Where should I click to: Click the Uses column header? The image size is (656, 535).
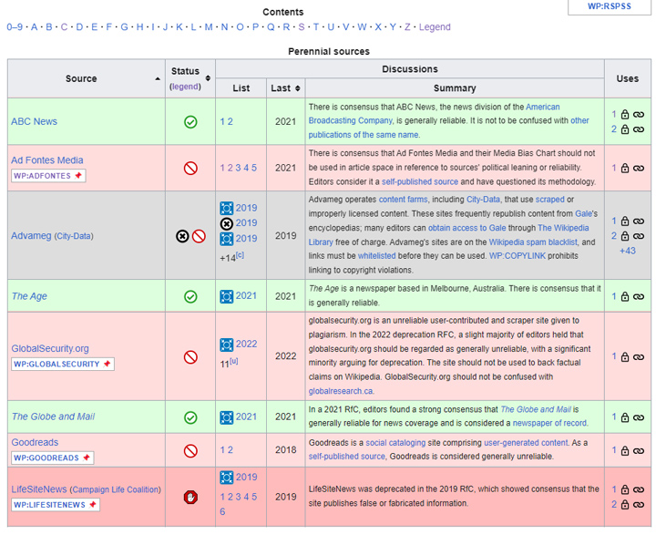point(628,78)
